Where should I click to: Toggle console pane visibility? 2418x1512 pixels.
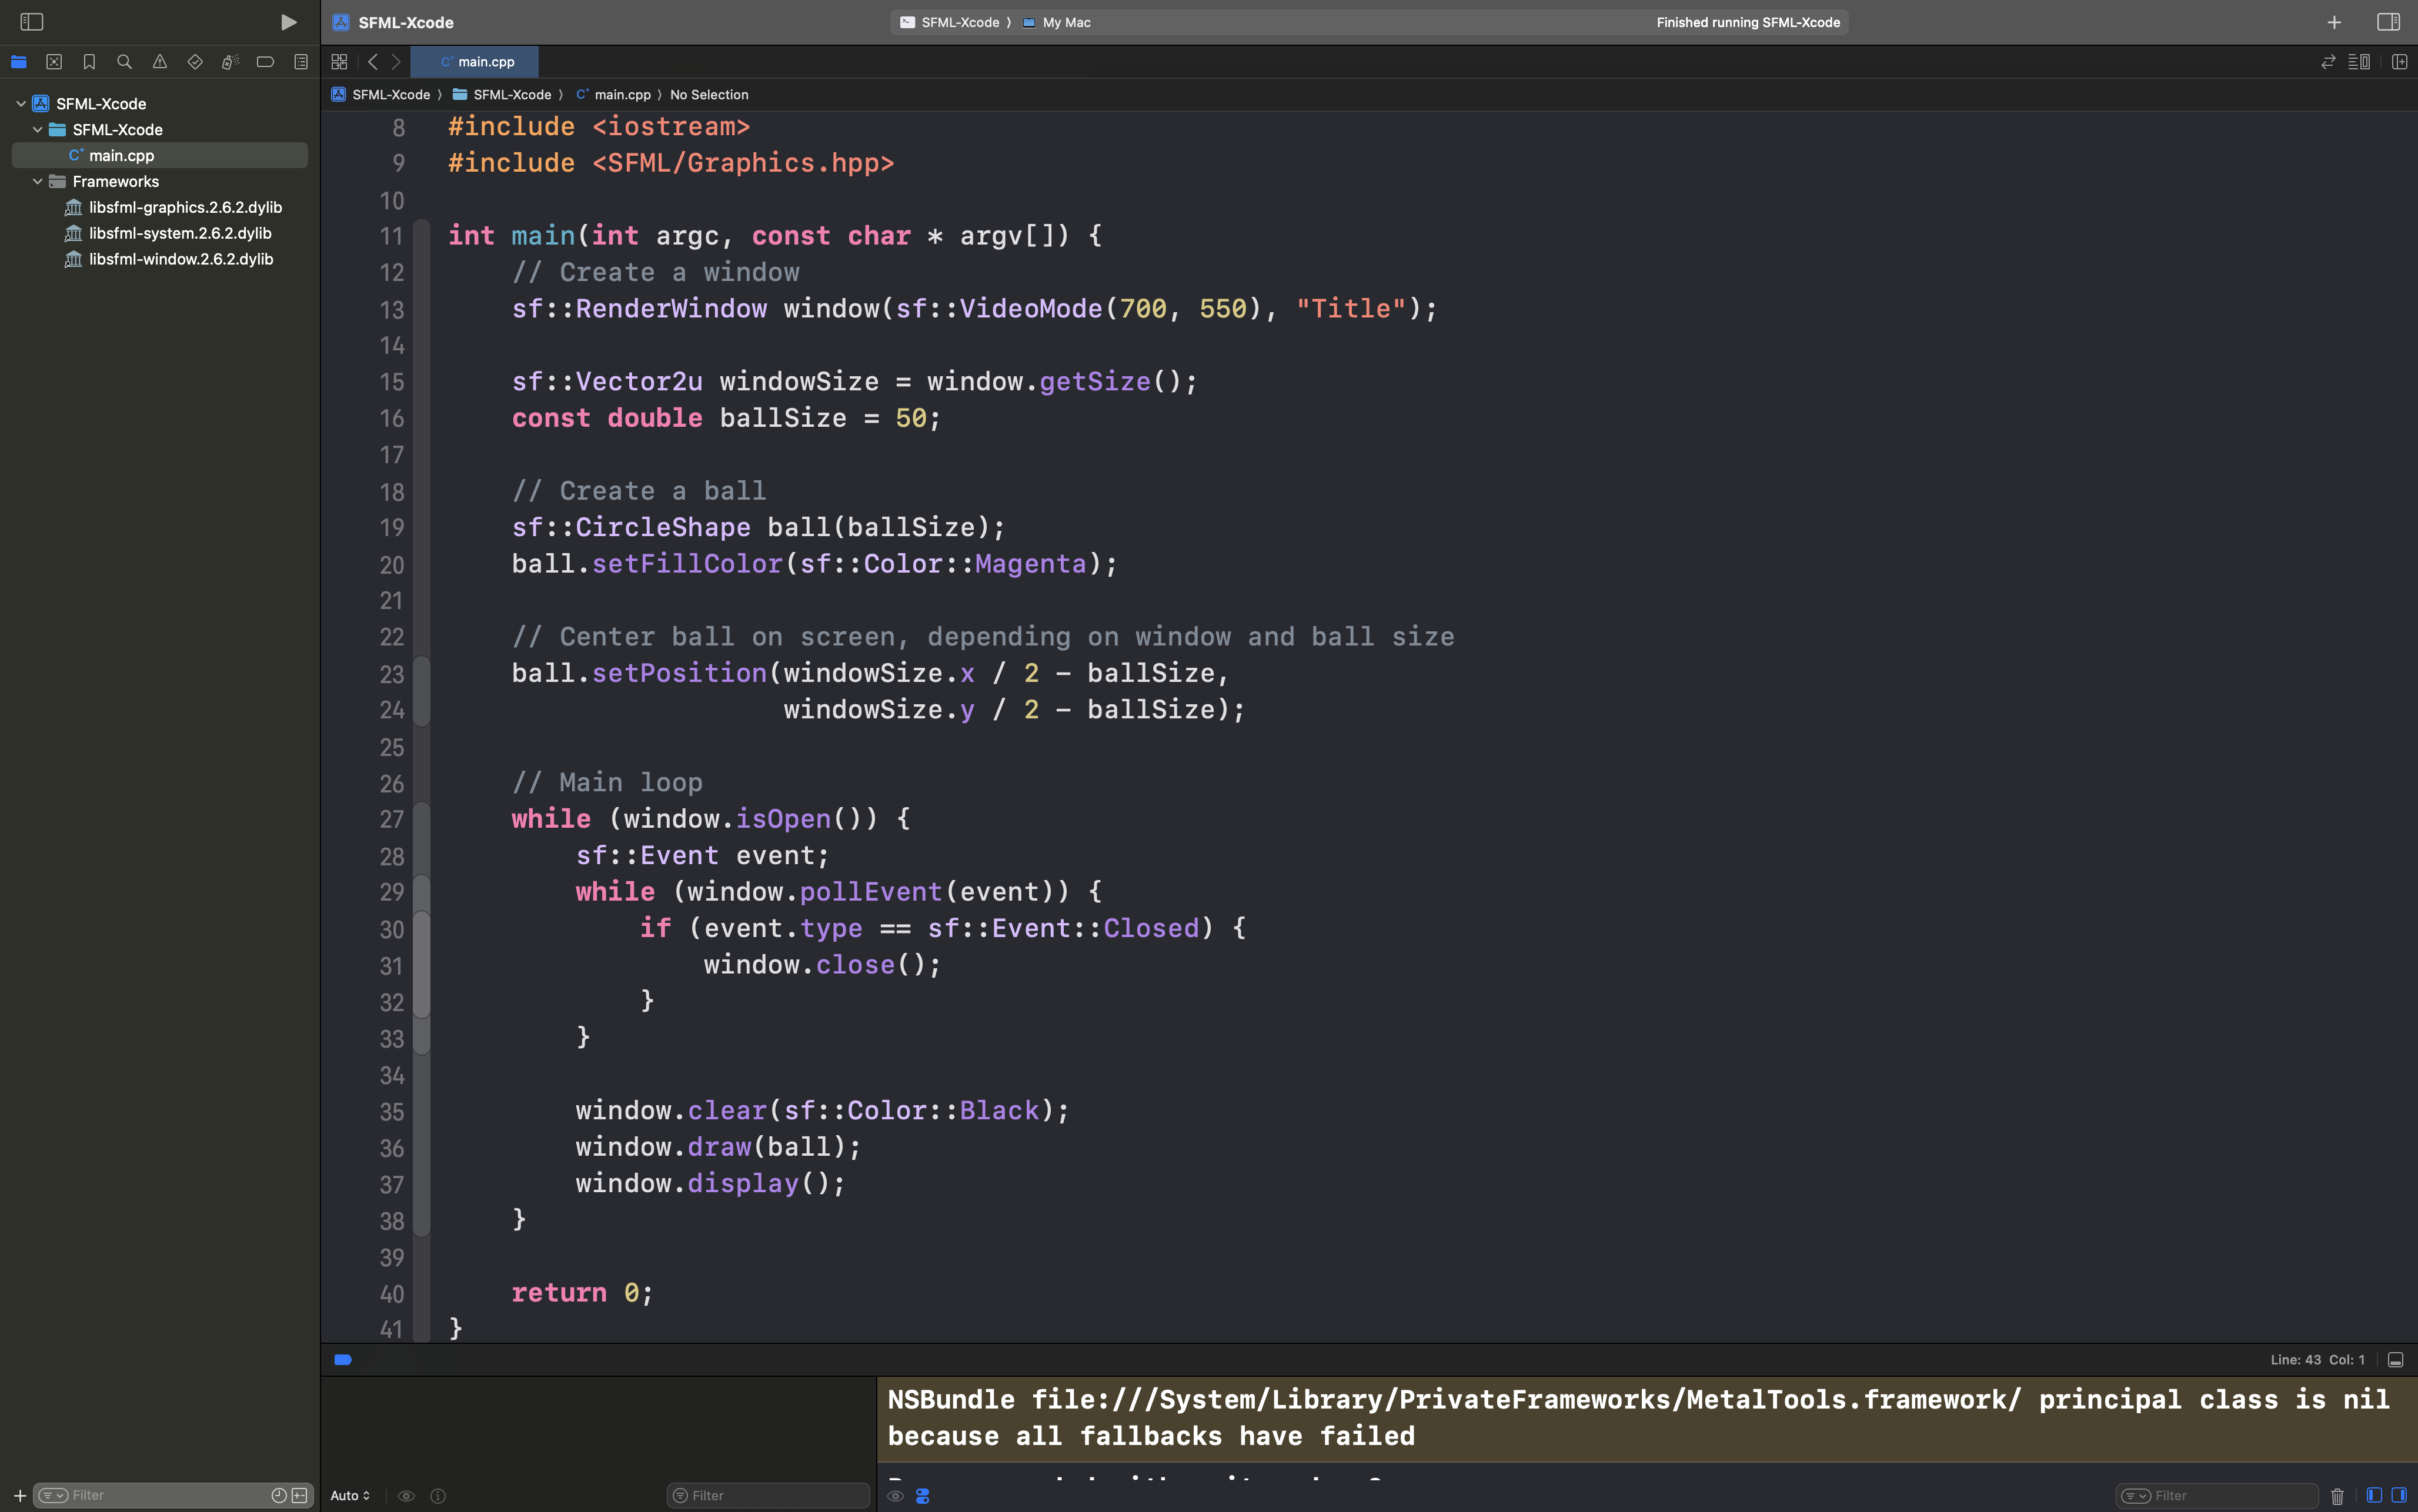coord(2399,1495)
